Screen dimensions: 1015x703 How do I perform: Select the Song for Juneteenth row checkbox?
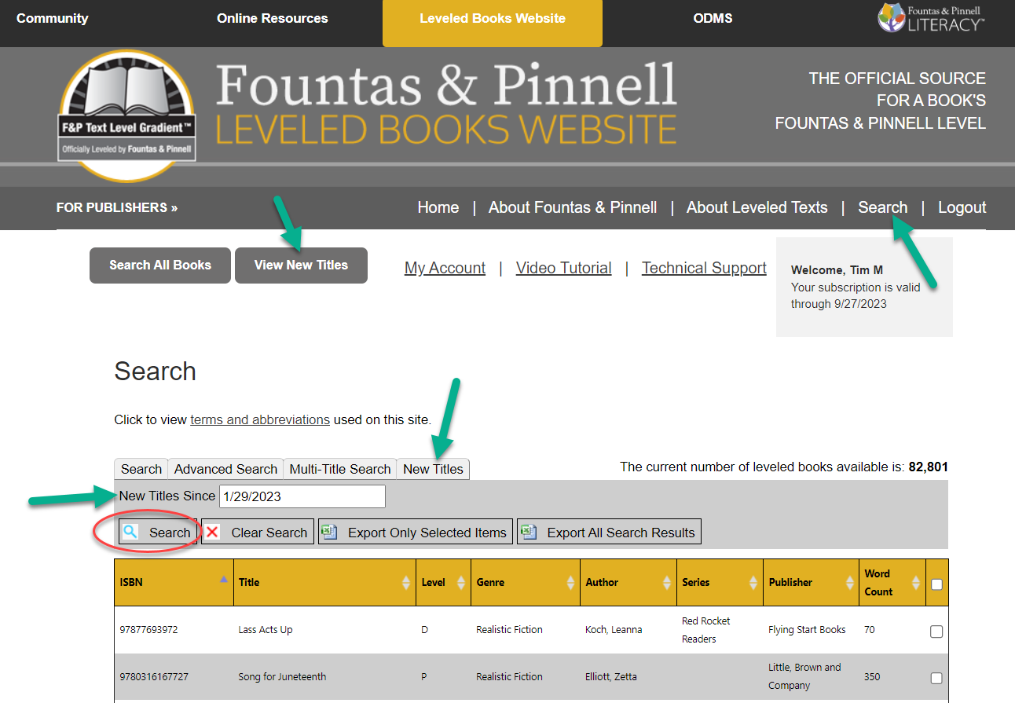tap(936, 678)
